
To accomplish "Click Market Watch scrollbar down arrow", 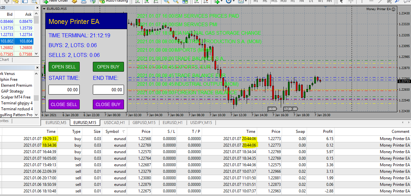I will 36,54.
